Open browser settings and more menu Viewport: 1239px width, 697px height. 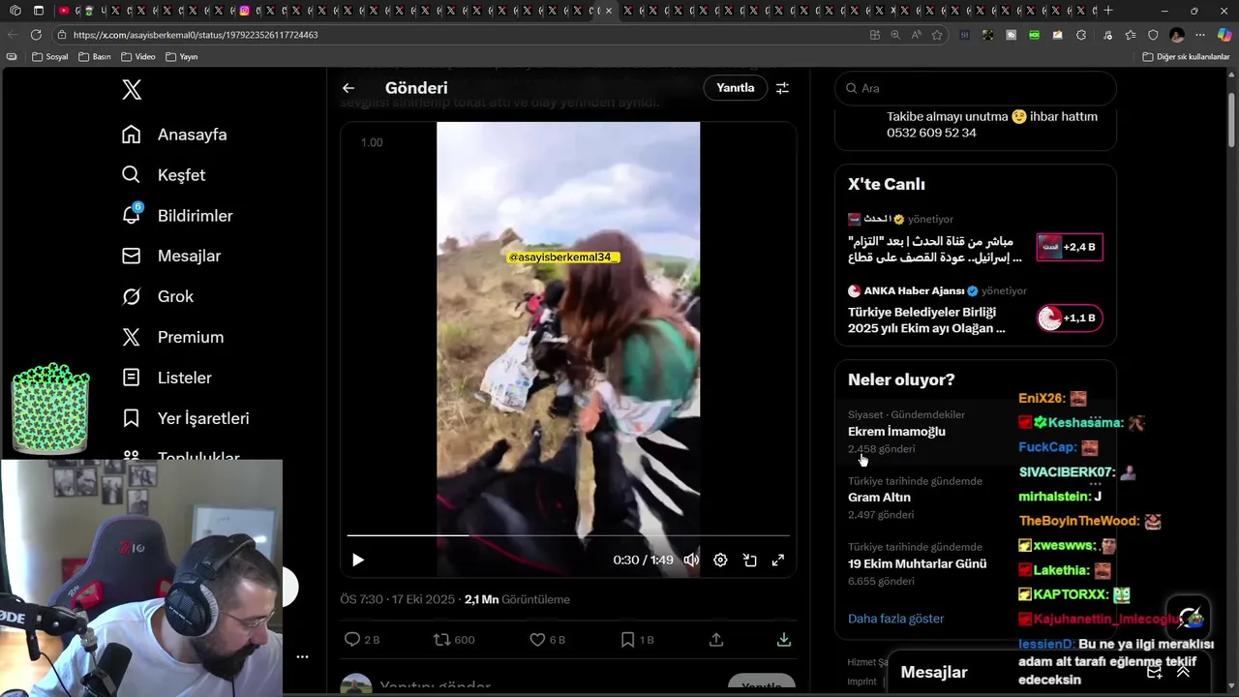coord(1201,35)
